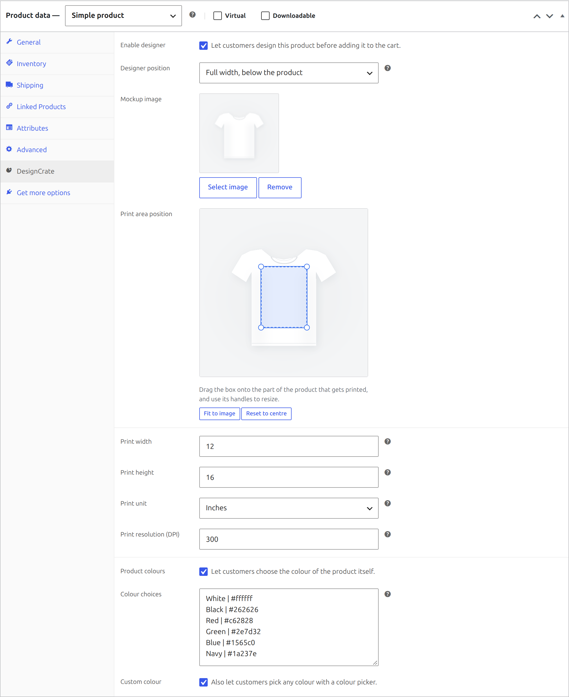The image size is (569, 697).
Task: Move Product data panel up arrow
Action: [537, 16]
